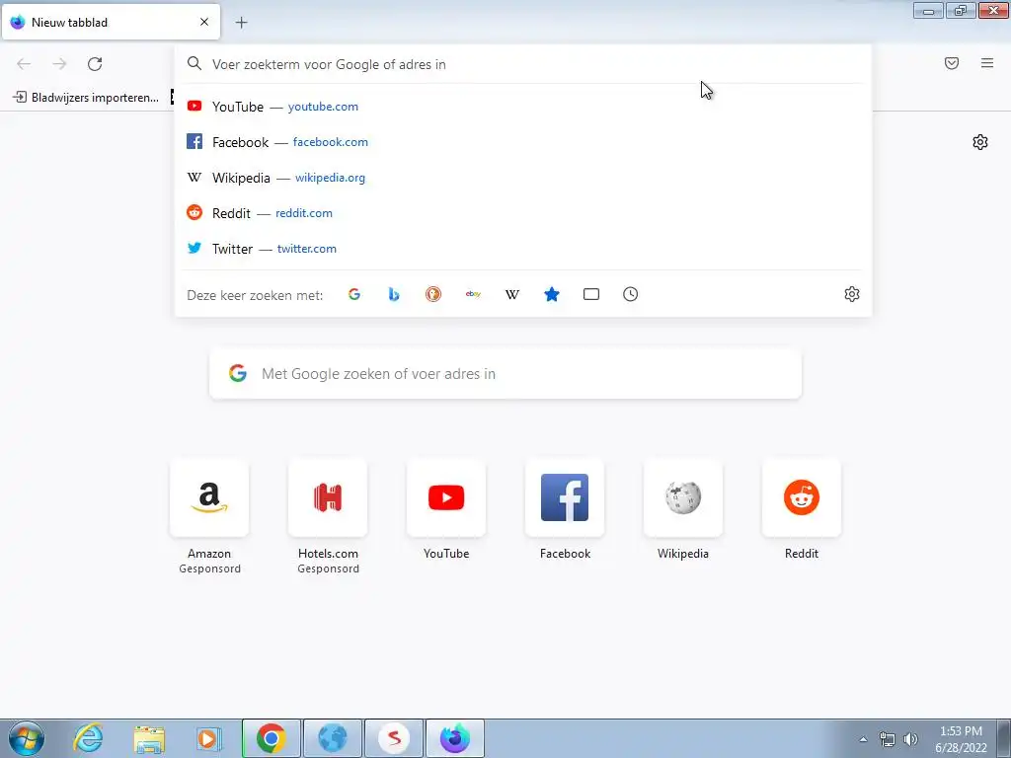1011x758 pixels.
Task: Switch to globe browser in taskbar
Action: pos(333,738)
